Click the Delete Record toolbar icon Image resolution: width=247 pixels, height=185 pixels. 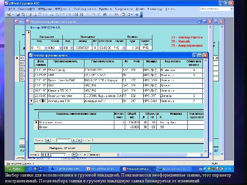point(116,14)
